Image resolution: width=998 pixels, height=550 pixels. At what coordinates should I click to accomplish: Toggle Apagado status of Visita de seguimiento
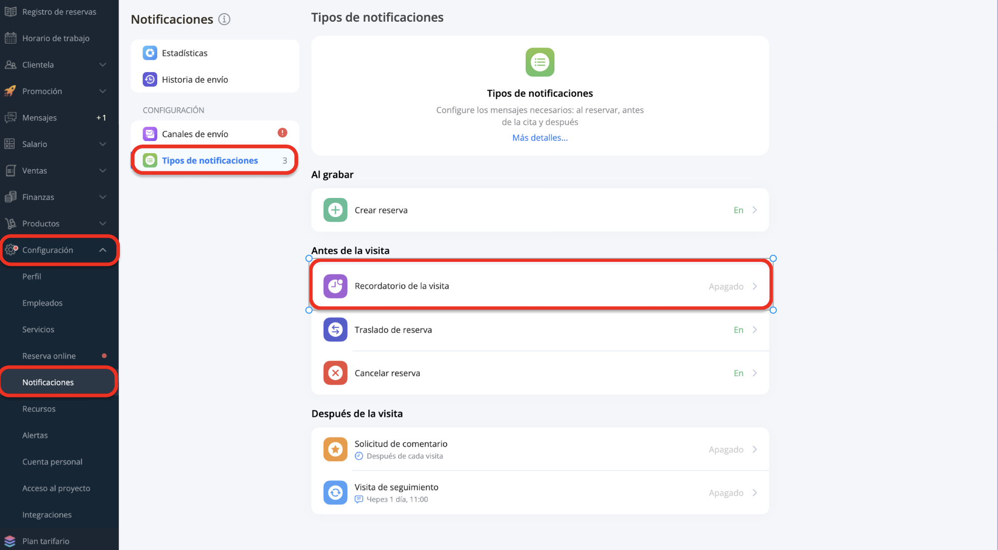726,493
